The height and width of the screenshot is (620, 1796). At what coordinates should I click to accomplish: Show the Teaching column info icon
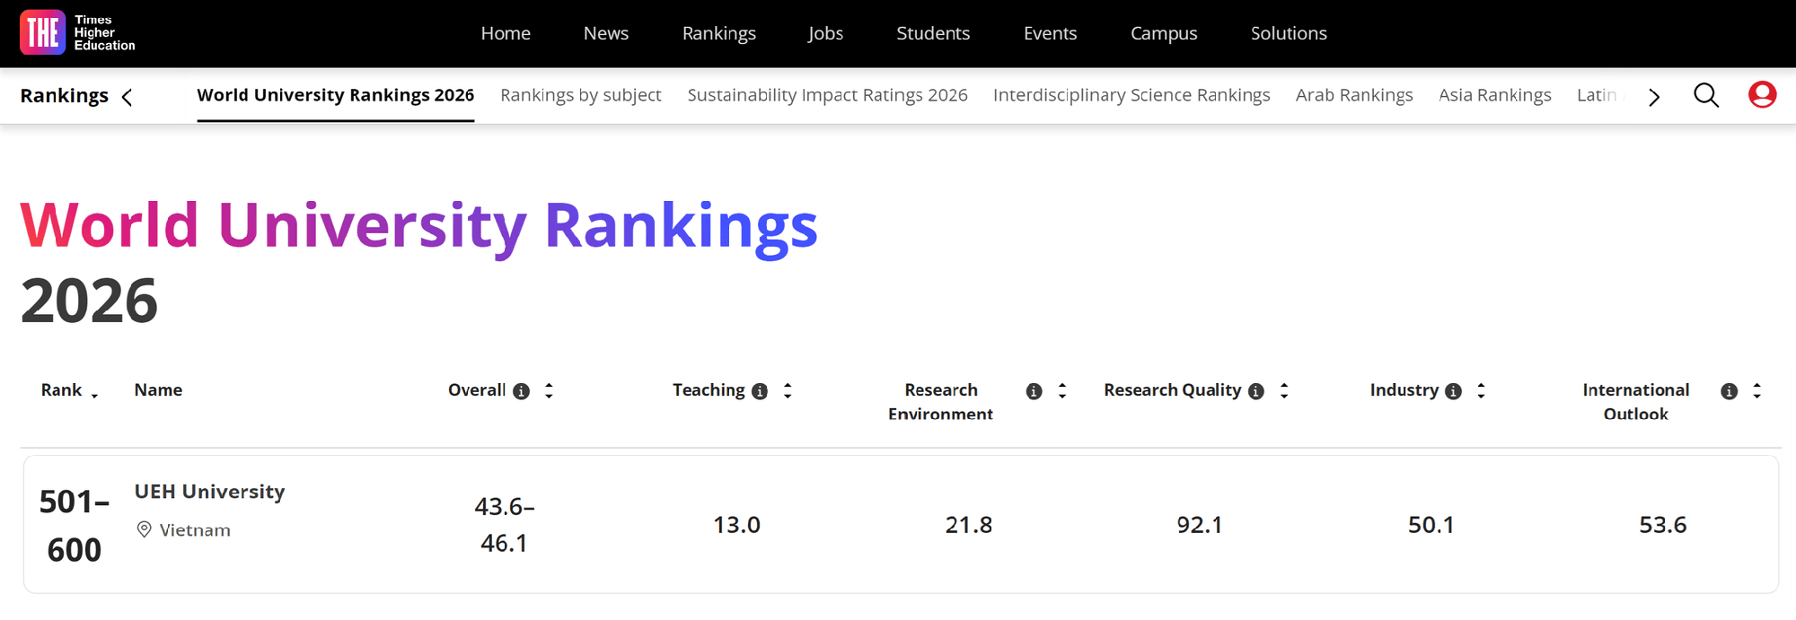[760, 391]
